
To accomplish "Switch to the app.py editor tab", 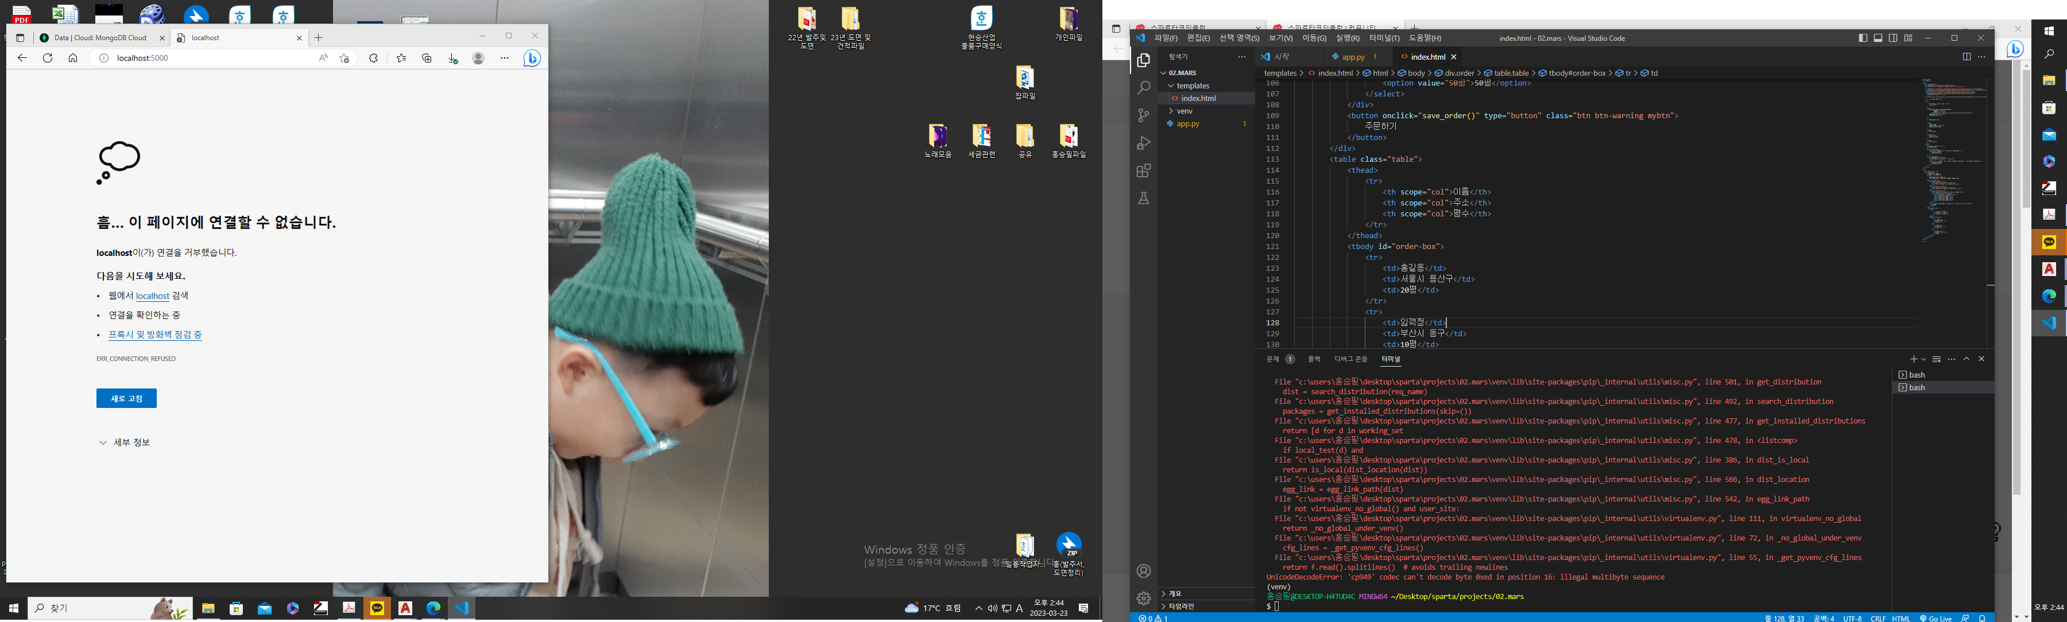I will (x=1353, y=57).
